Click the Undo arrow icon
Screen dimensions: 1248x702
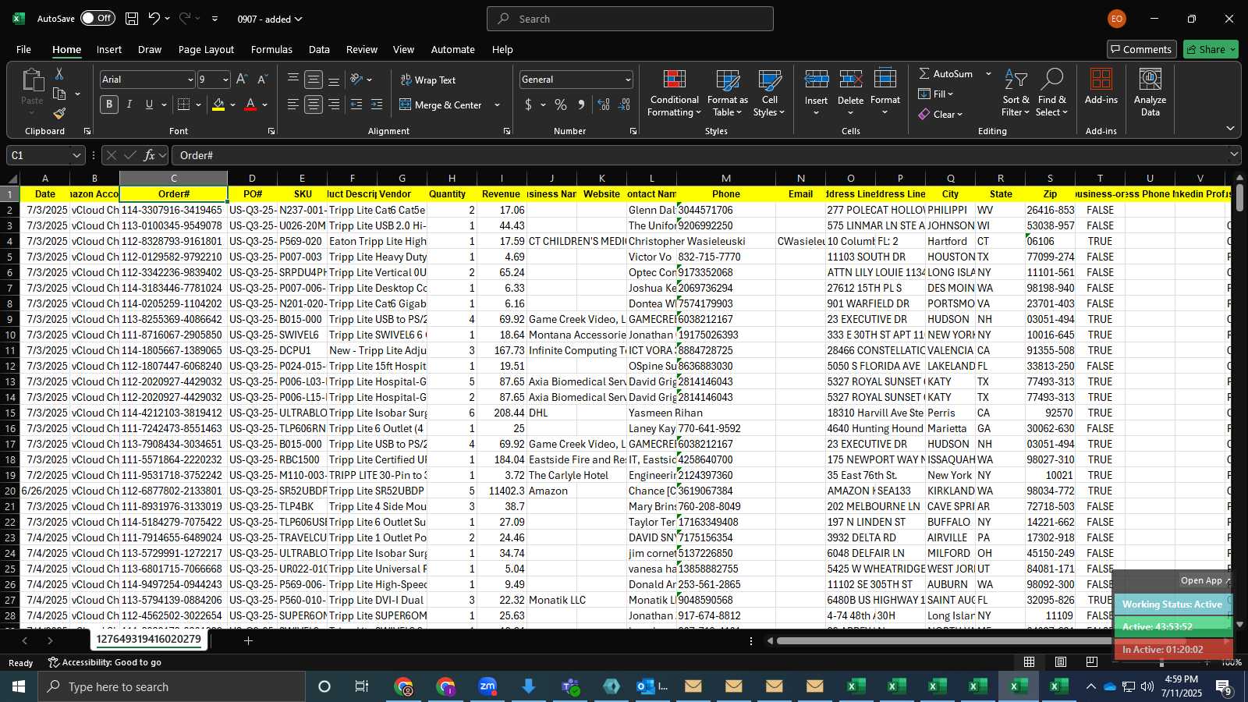[x=154, y=19]
